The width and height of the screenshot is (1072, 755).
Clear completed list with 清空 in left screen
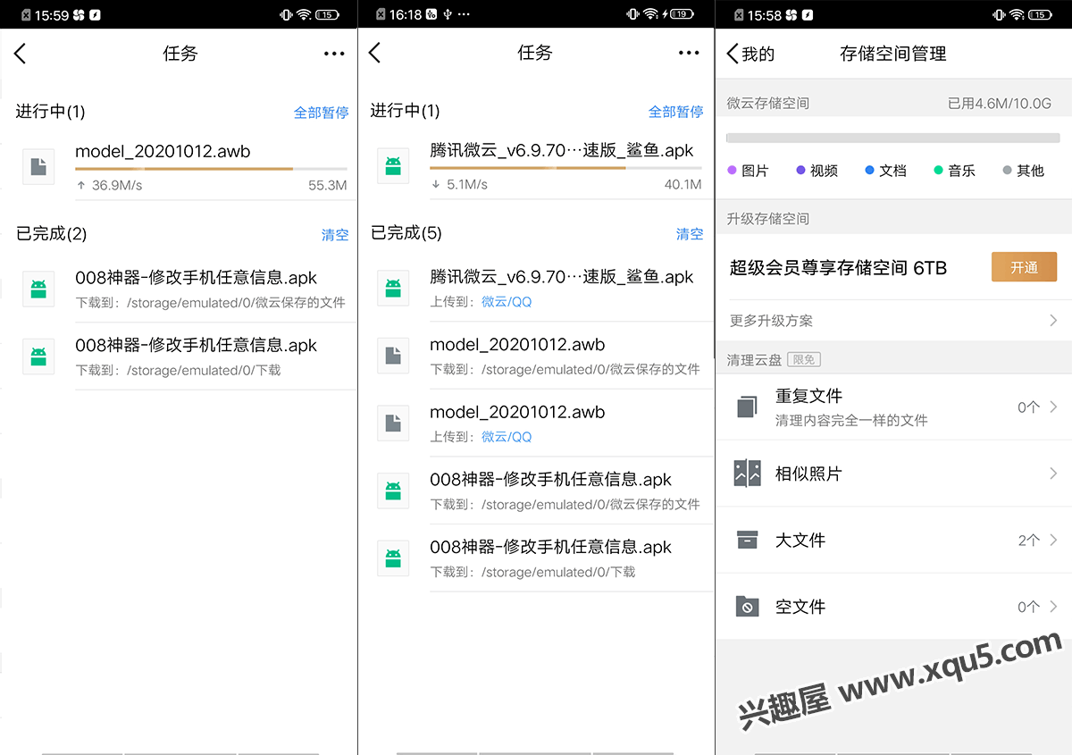coord(335,235)
